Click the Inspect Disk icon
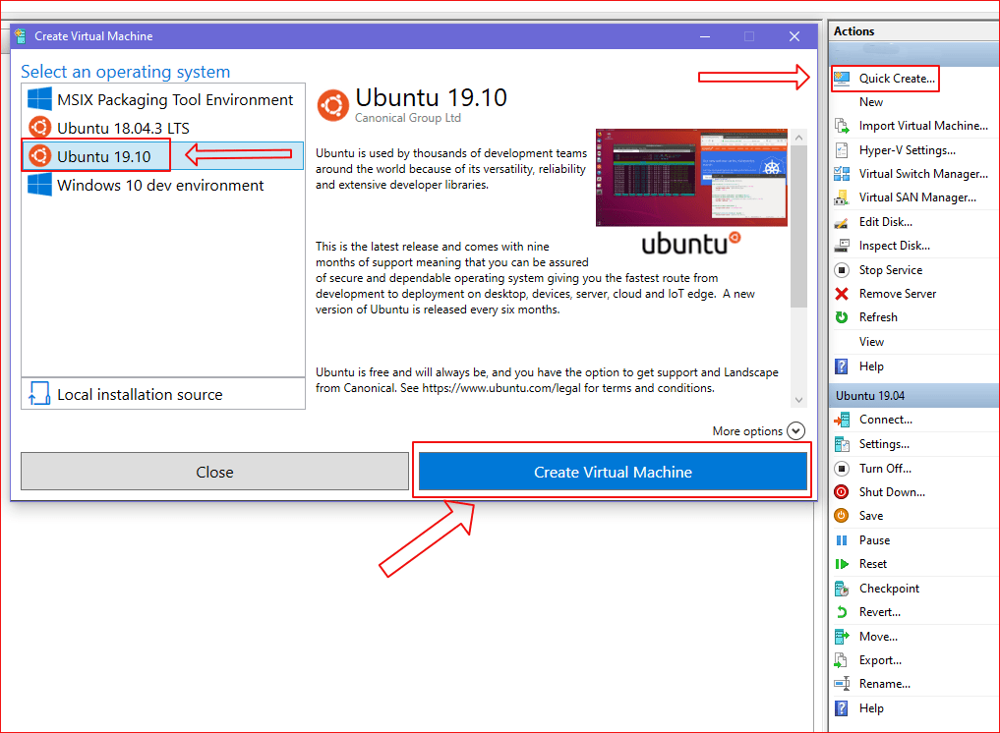This screenshot has height=733, width=1000. 842,246
